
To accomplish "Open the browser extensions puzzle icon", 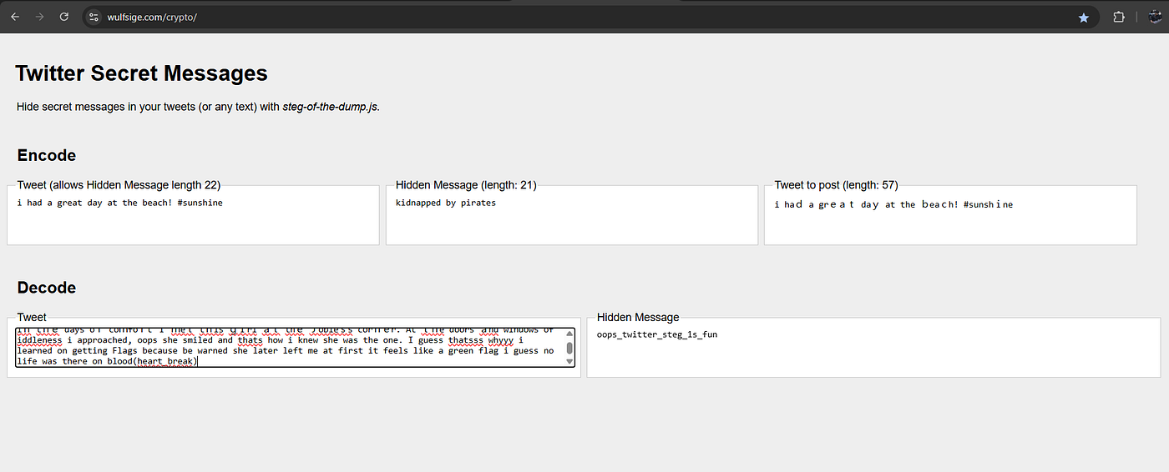I will tap(1119, 17).
